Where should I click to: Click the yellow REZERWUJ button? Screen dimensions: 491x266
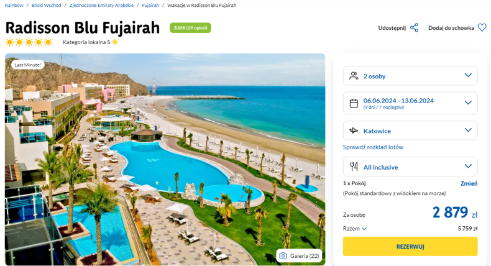[x=410, y=246]
